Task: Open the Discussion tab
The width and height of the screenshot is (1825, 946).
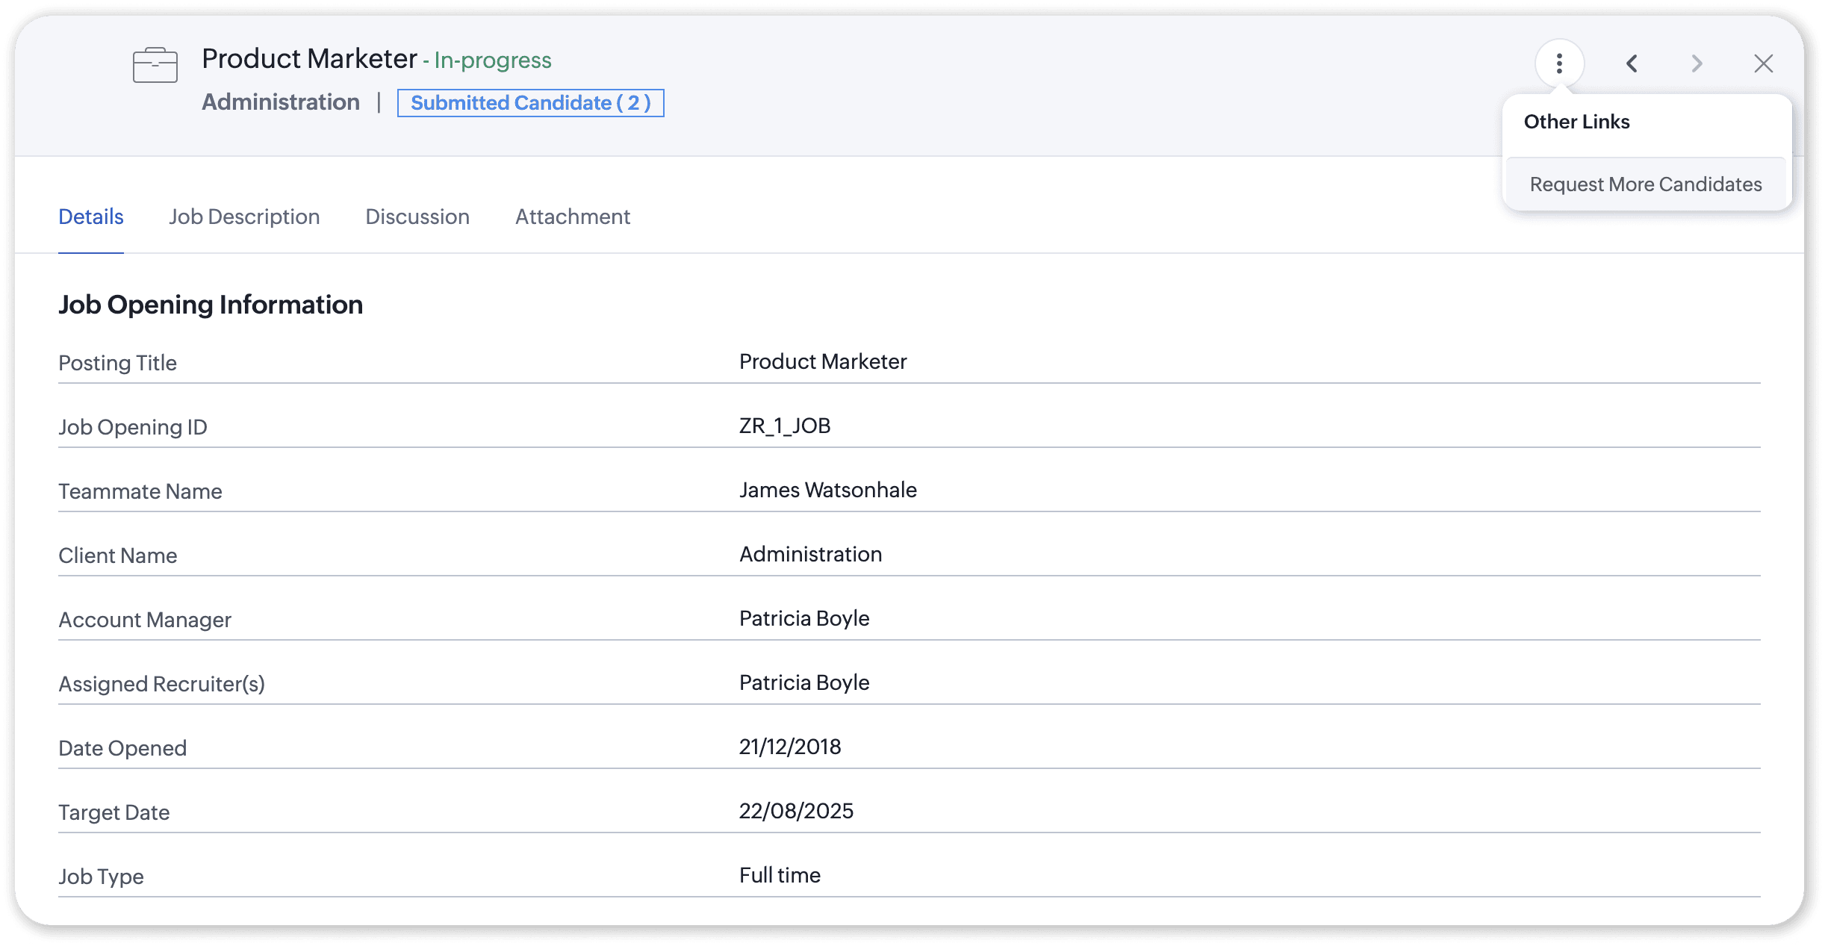Action: click(417, 217)
